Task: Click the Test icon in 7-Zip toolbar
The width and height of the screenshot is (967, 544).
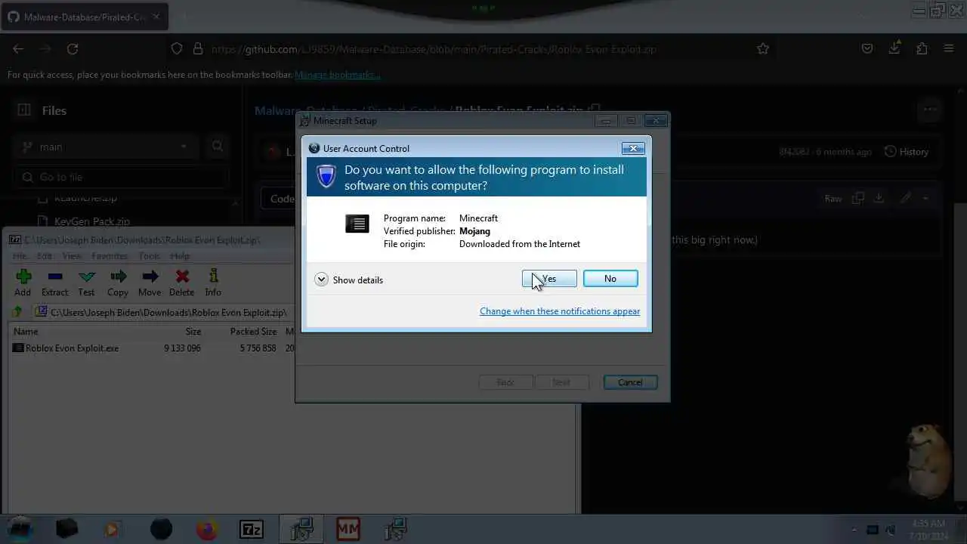Action: click(87, 283)
